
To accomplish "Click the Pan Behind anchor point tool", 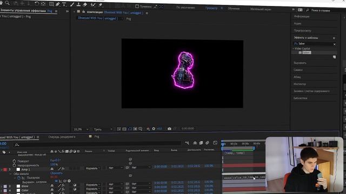I will click(x=43, y=4).
